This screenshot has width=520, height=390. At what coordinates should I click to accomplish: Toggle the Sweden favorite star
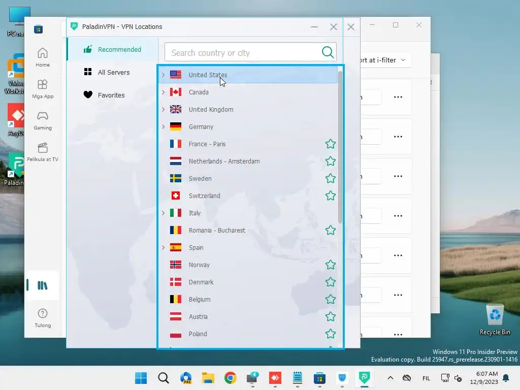(x=330, y=178)
